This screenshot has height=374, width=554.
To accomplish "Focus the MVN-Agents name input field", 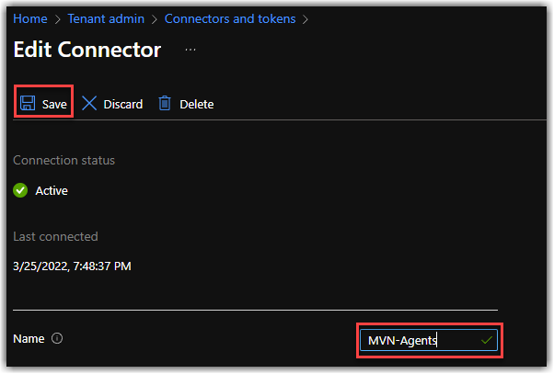I will pyautogui.click(x=429, y=340).
